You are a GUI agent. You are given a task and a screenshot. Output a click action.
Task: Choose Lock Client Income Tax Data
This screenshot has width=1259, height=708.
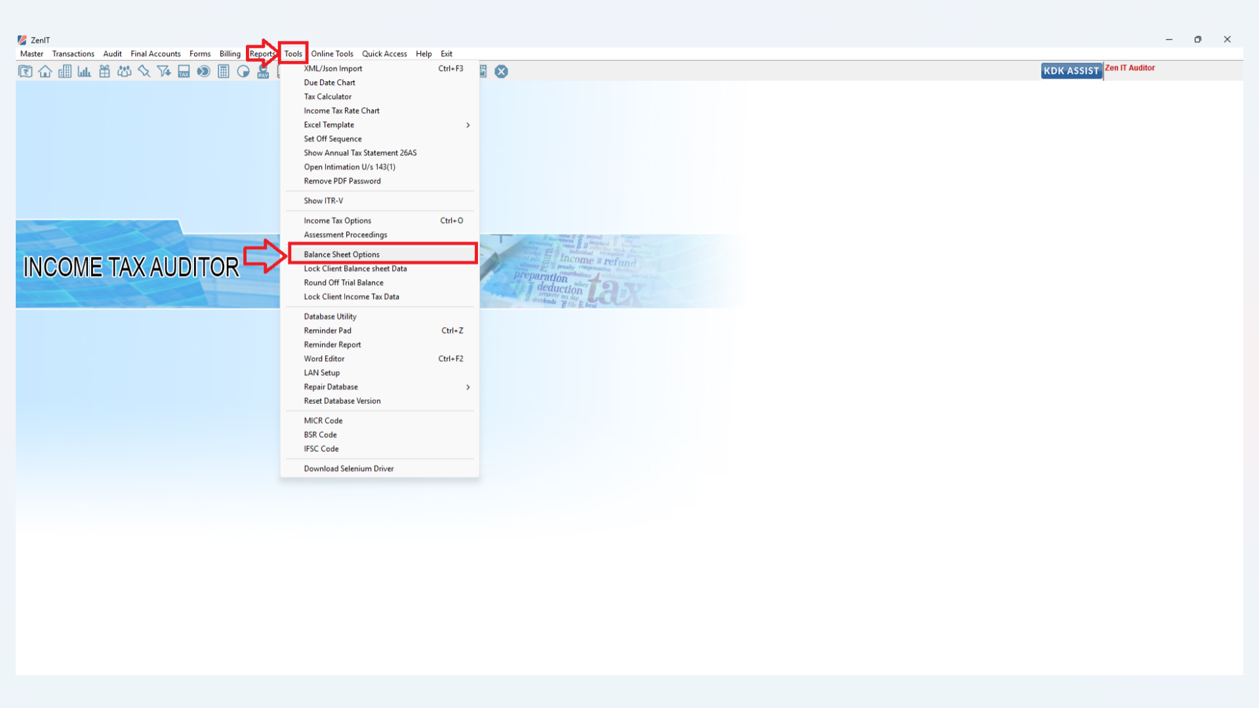click(x=380, y=297)
